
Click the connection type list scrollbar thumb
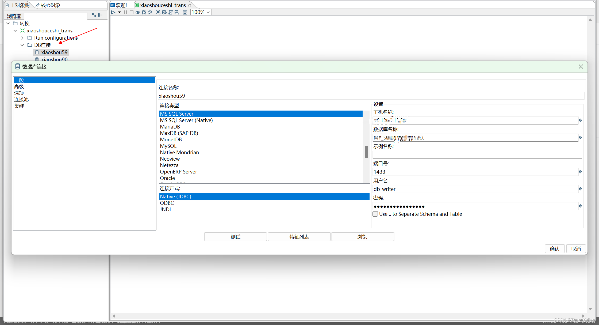[x=366, y=152]
